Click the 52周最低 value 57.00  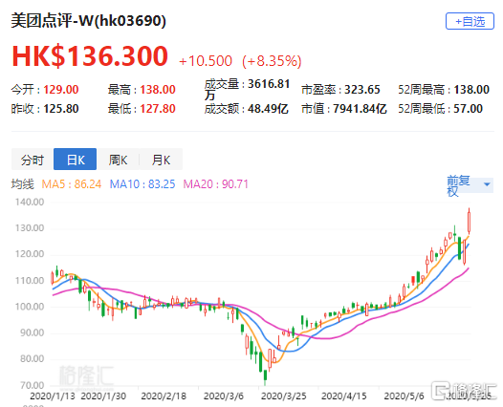[468, 109]
